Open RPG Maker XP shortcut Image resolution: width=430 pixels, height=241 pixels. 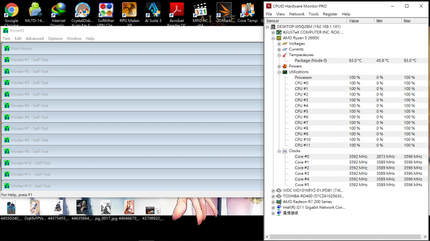click(130, 10)
